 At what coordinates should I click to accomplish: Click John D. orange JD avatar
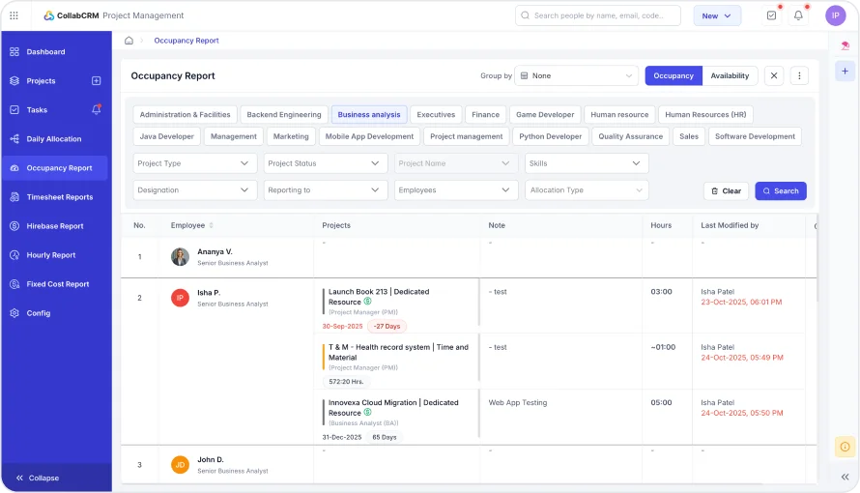[180, 465]
